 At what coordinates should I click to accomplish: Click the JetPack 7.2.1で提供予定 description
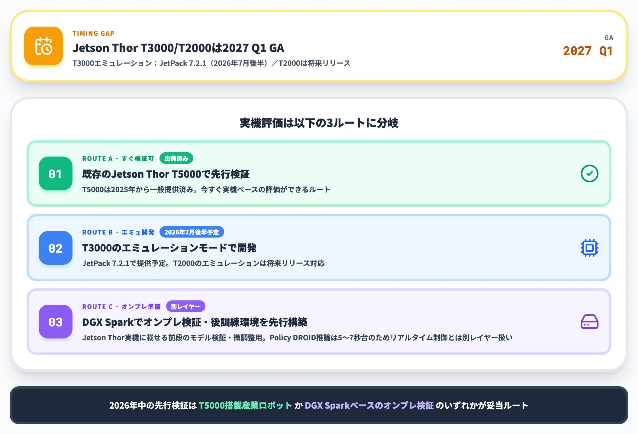point(203,263)
